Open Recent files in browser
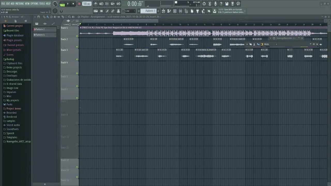331x186 pixels. coord(13,30)
